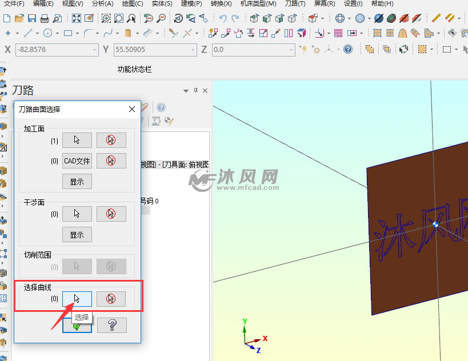468x361 pixels.
Task: Click the New file icon
Action: click(x=7, y=18)
